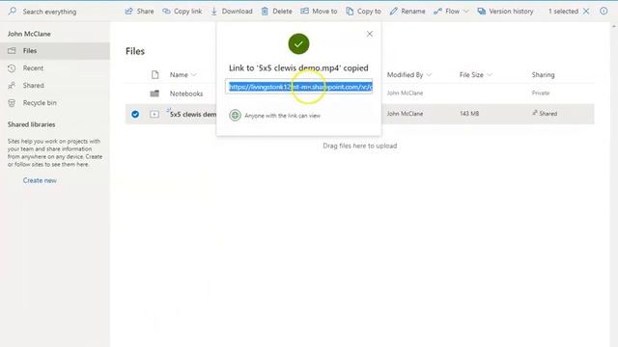Open the 5x5 clewis demo file name

(193, 114)
